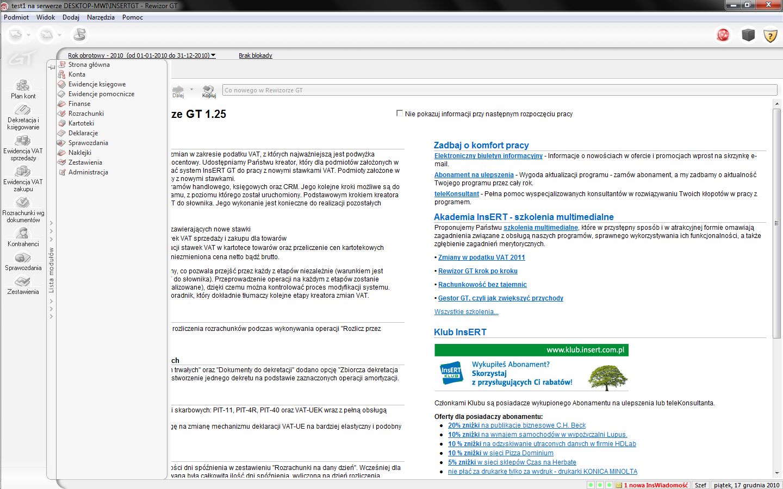
Task: Click the page vertical scrollbar thumb
Action: (x=776, y=223)
